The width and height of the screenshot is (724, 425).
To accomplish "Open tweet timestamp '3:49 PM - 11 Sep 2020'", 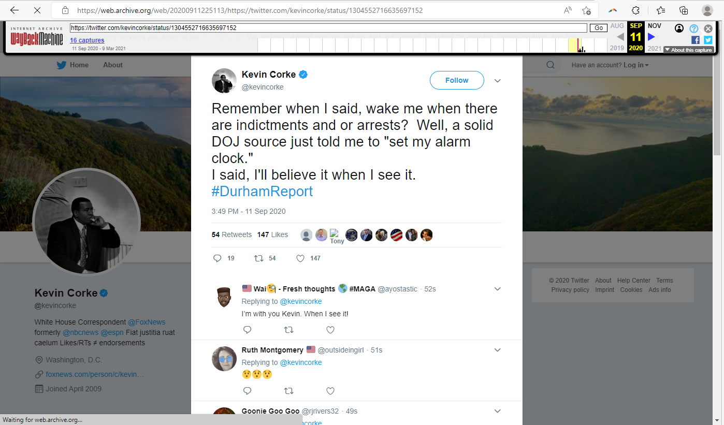I will (x=249, y=211).
